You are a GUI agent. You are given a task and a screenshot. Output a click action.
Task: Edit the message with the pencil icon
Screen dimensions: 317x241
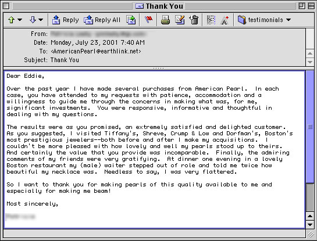pos(180,20)
